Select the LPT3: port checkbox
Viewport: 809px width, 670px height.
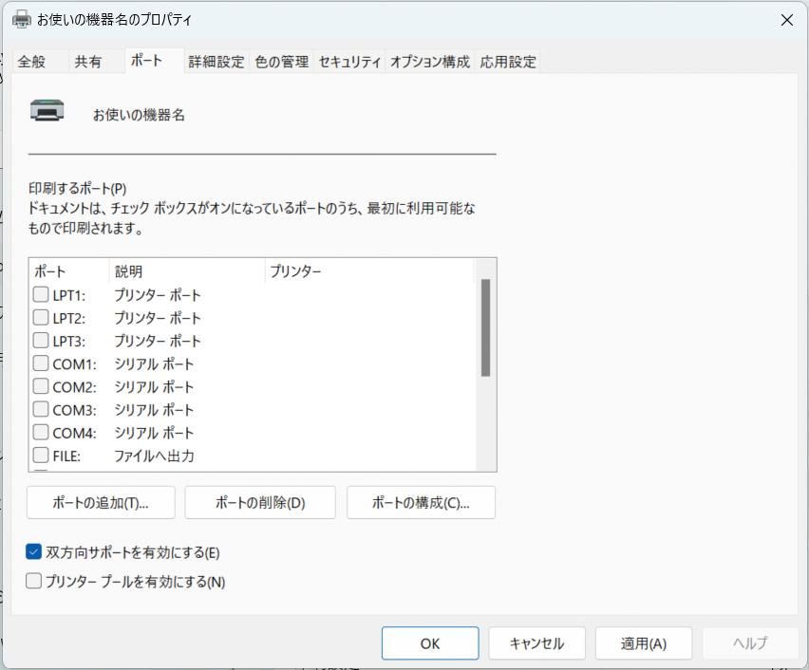pos(41,341)
